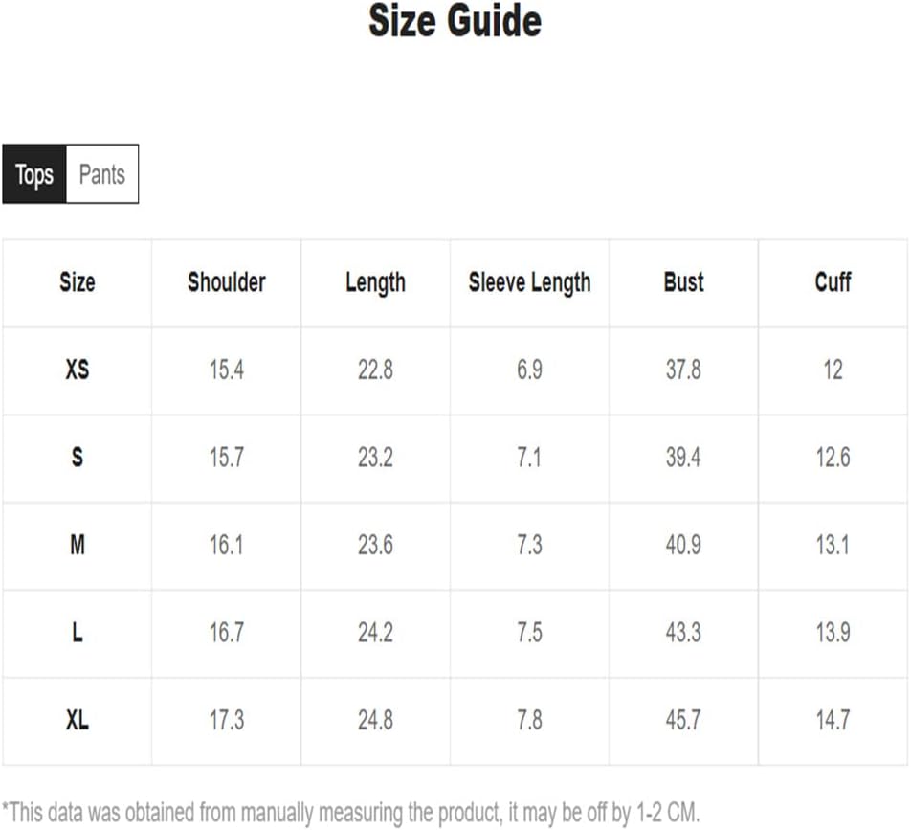Click the Shoulder column header
This screenshot has width=911, height=830.
point(227,282)
